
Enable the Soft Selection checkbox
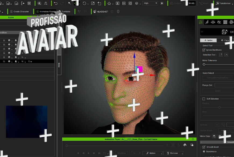[204, 99]
